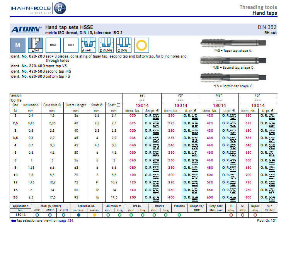Viewport: 281px width, 273px height.
Task: Click the VS* version column header
Action: coord(181,95)
